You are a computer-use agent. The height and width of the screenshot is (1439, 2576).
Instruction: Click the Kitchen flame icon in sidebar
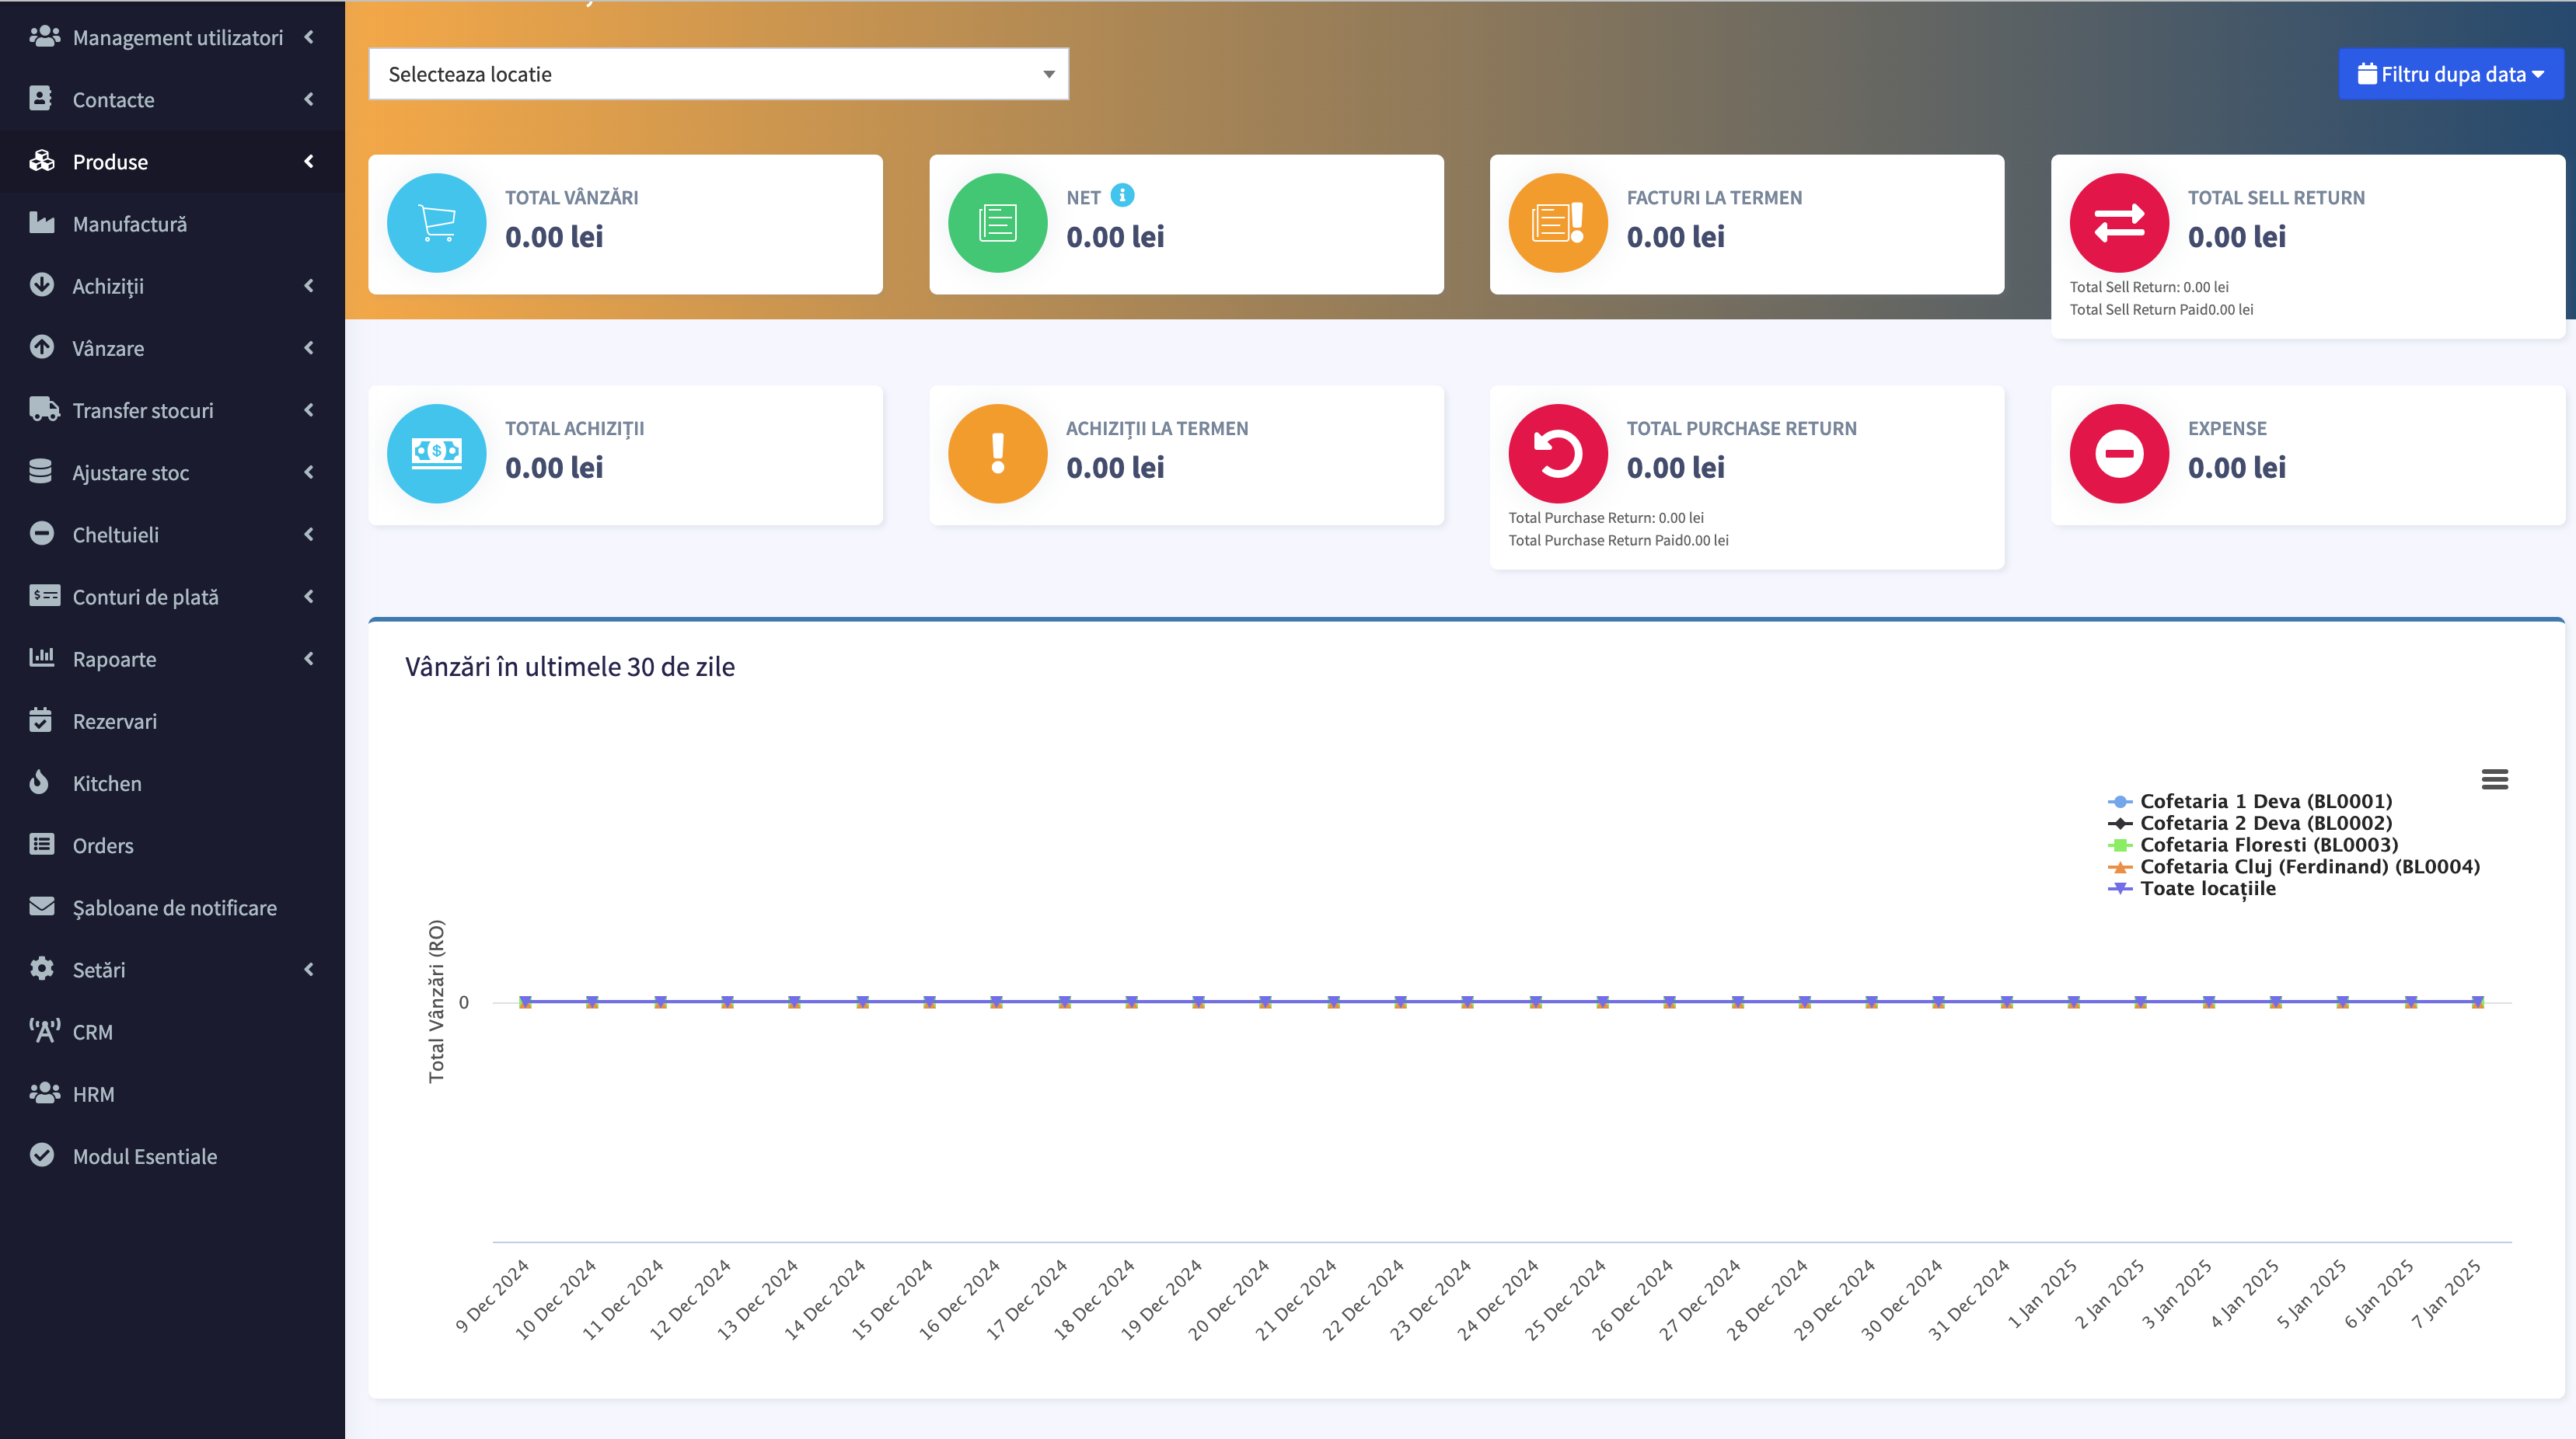click(x=40, y=782)
